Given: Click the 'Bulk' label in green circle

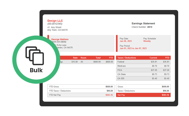Looking at the screenshot, I should (36, 70).
